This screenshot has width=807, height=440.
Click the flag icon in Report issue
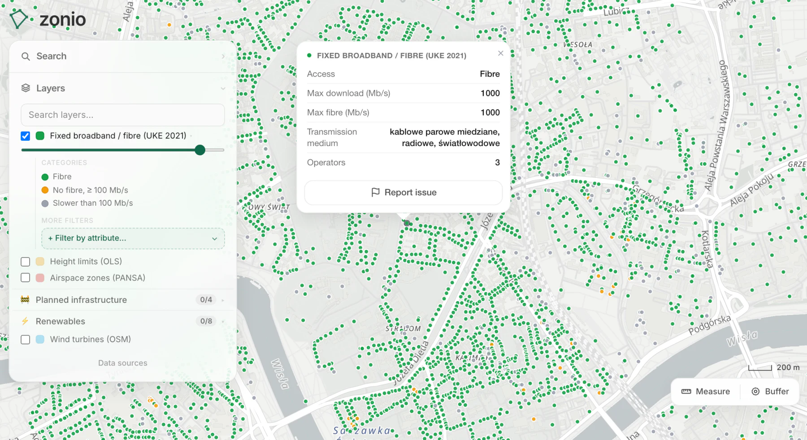(x=375, y=193)
